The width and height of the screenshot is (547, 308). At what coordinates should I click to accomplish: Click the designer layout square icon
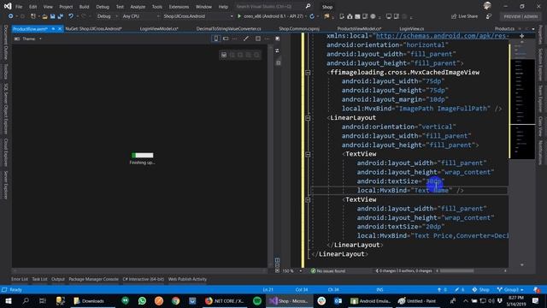[x=258, y=38]
